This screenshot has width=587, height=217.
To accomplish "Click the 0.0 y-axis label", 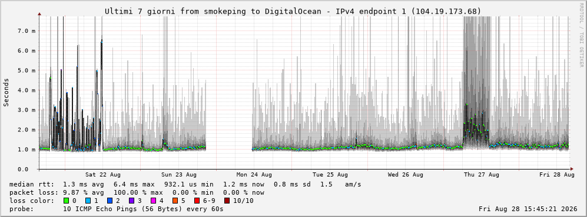I will [x=23, y=169].
